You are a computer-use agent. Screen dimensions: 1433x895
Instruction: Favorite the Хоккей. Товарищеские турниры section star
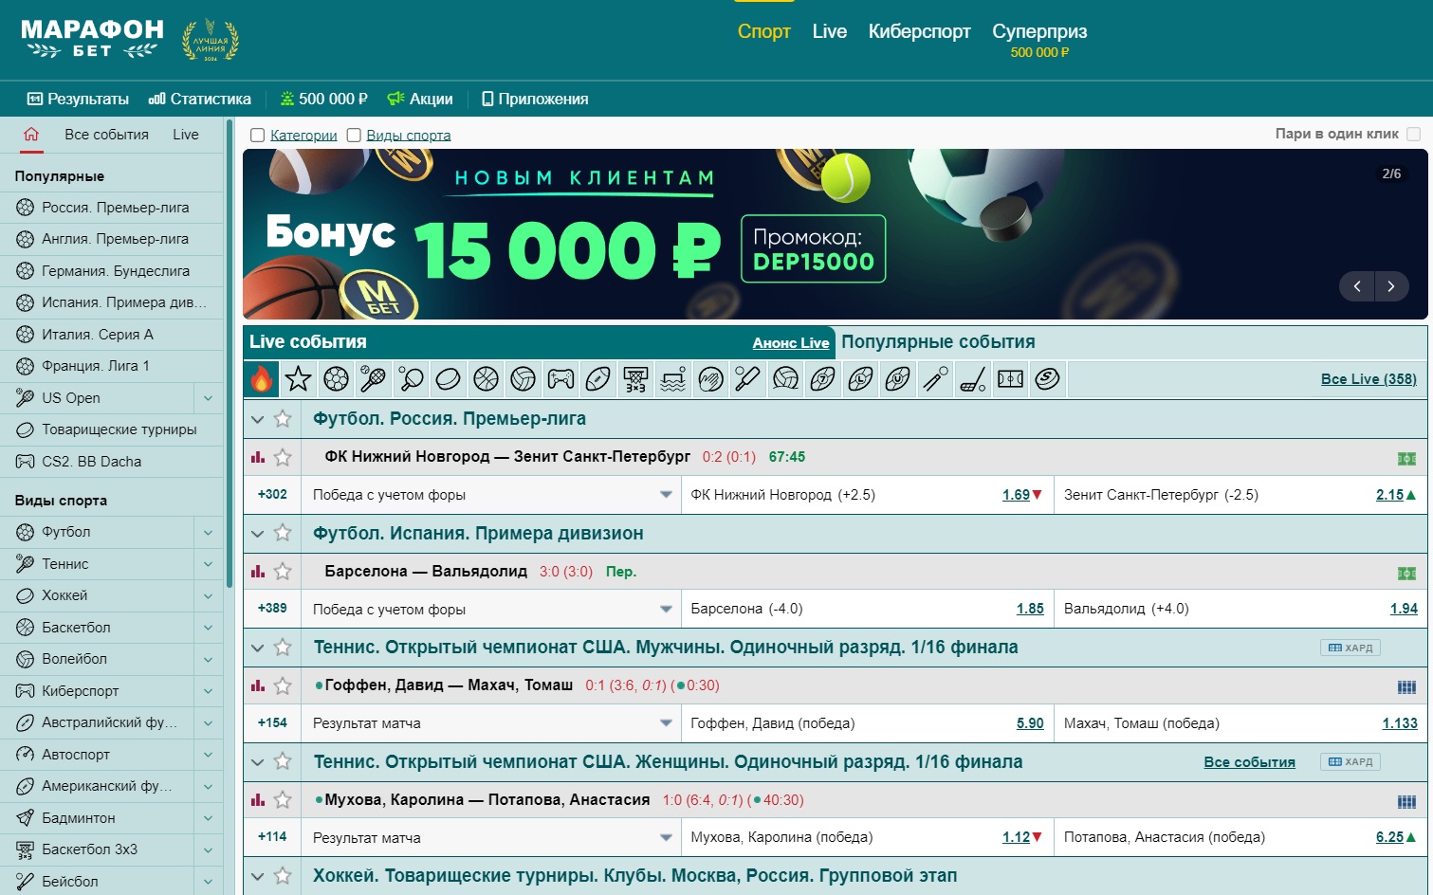(283, 875)
